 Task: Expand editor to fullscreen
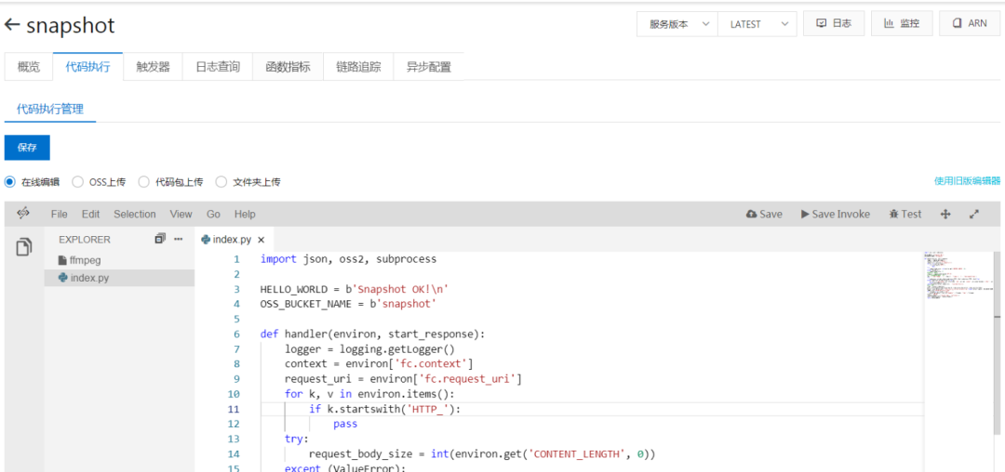point(974,214)
